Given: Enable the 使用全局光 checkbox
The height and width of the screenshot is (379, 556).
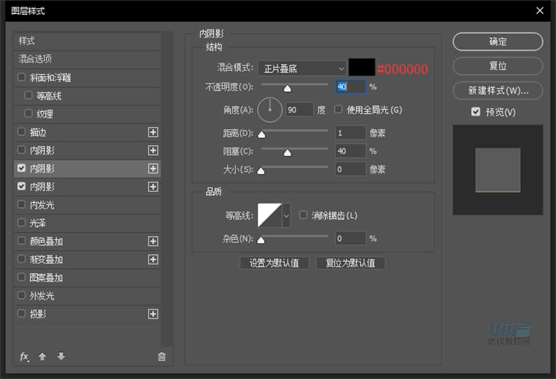Looking at the screenshot, I should pyautogui.click(x=337, y=109).
